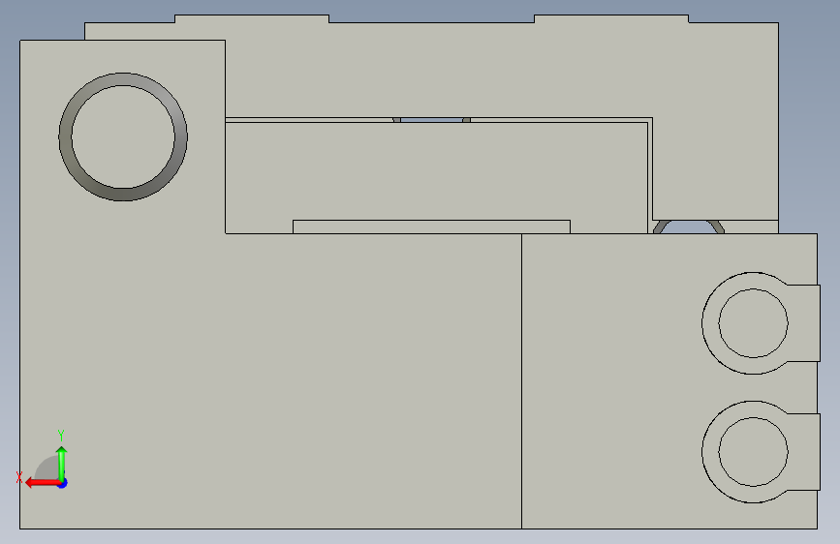This screenshot has width=840, height=544.
Task: Select the upper circular boss inner circle
Action: click(x=753, y=323)
